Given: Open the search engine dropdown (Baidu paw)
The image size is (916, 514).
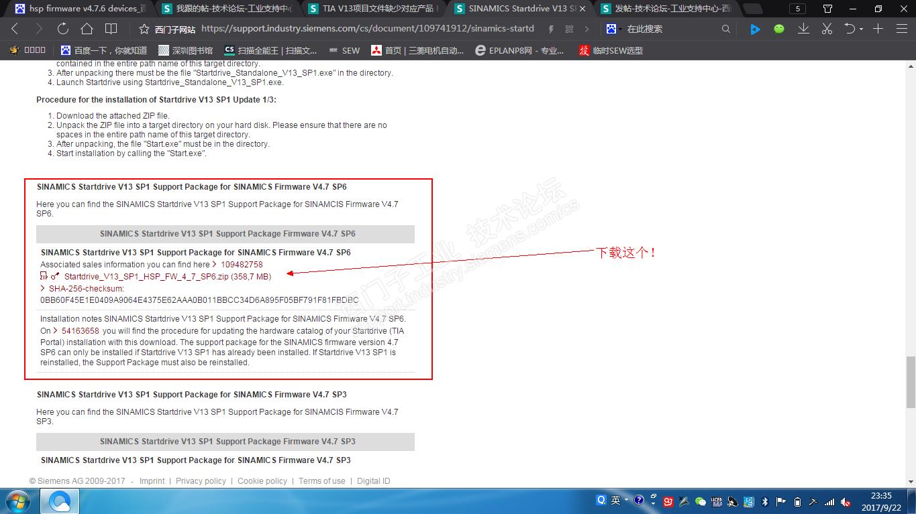Looking at the screenshot, I should tap(615, 29).
